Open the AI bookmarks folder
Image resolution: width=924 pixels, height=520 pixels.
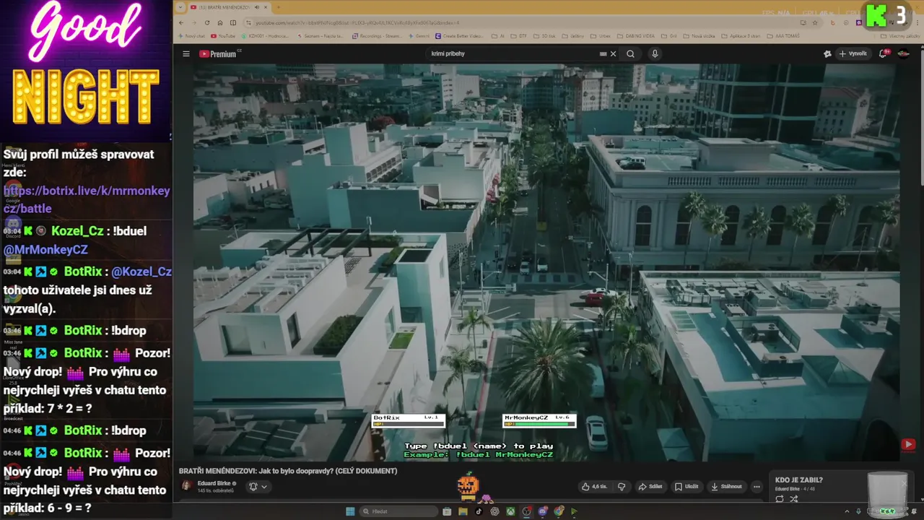coord(497,35)
